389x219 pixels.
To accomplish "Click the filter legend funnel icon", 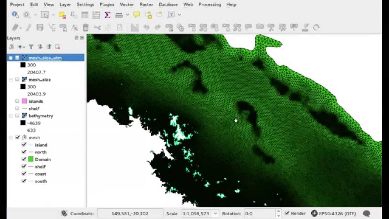I will tap(31, 47).
